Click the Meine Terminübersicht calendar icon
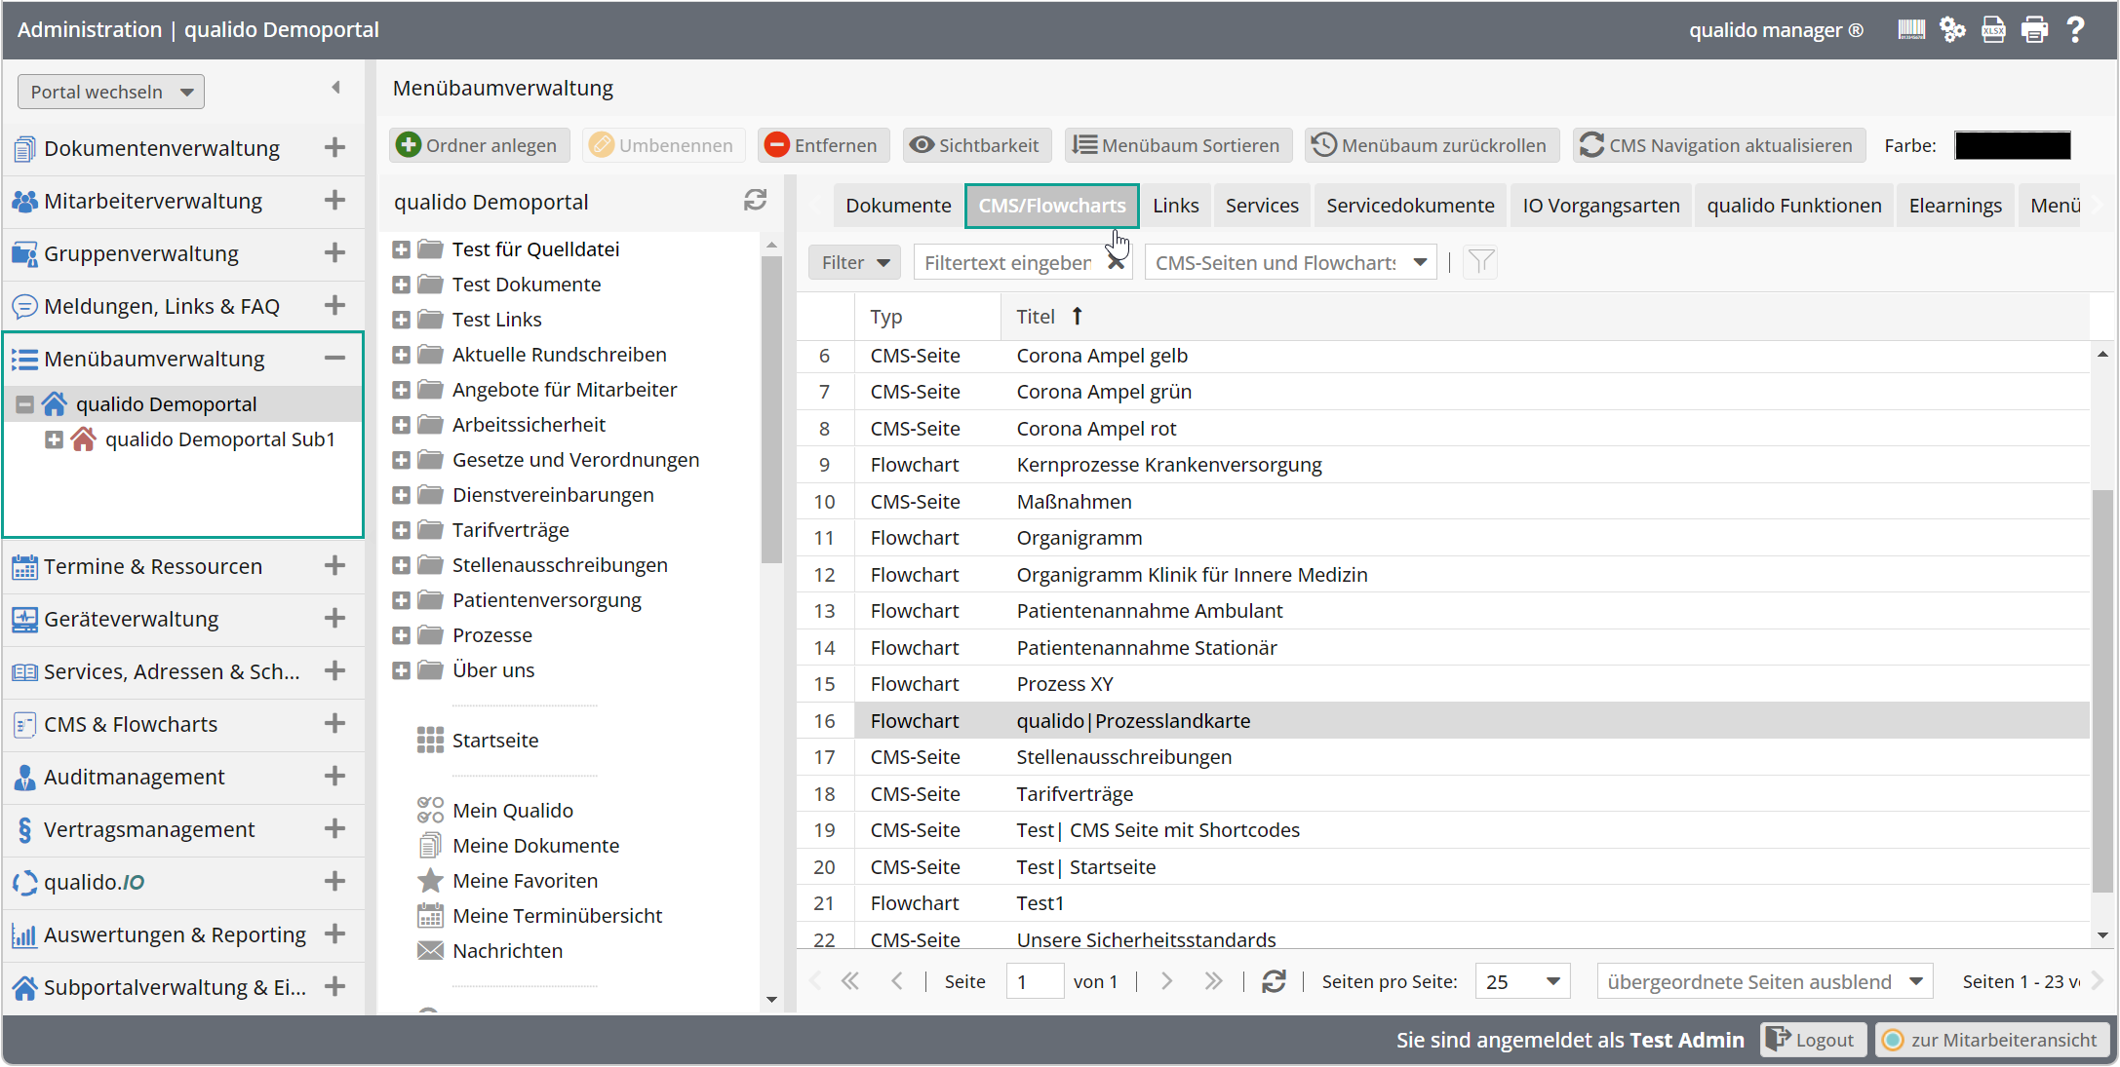The height and width of the screenshot is (1067, 2120). 430,916
